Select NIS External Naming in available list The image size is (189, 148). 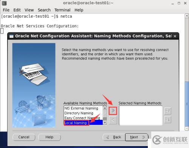(x=83, y=108)
